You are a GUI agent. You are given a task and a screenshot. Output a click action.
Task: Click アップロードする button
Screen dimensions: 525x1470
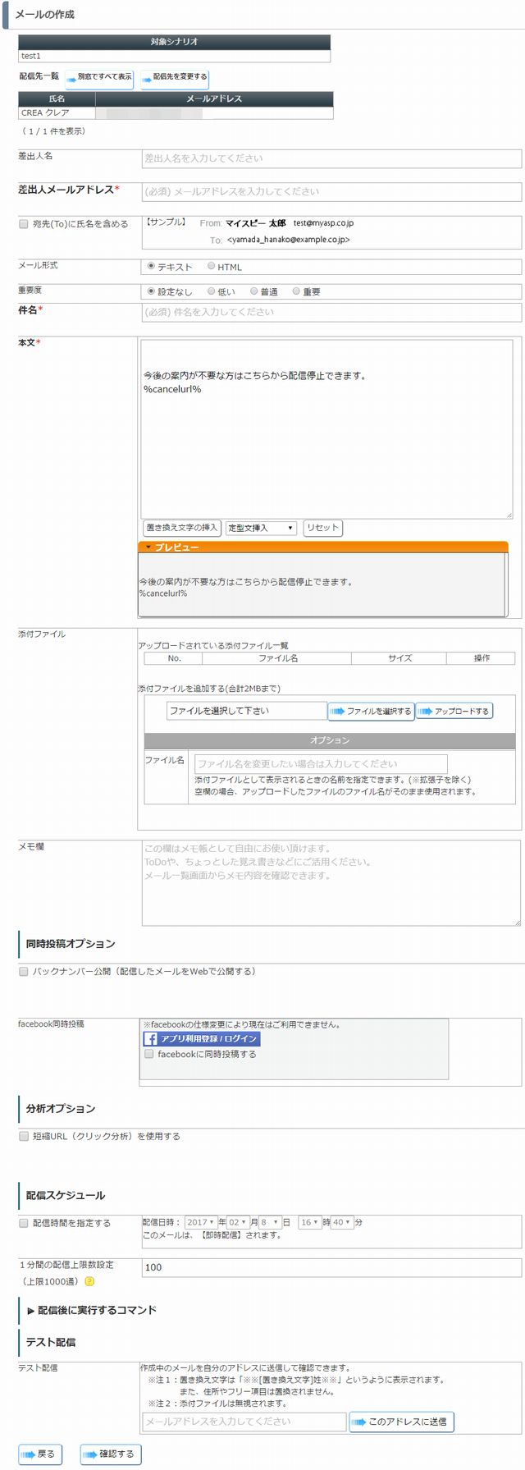click(454, 711)
